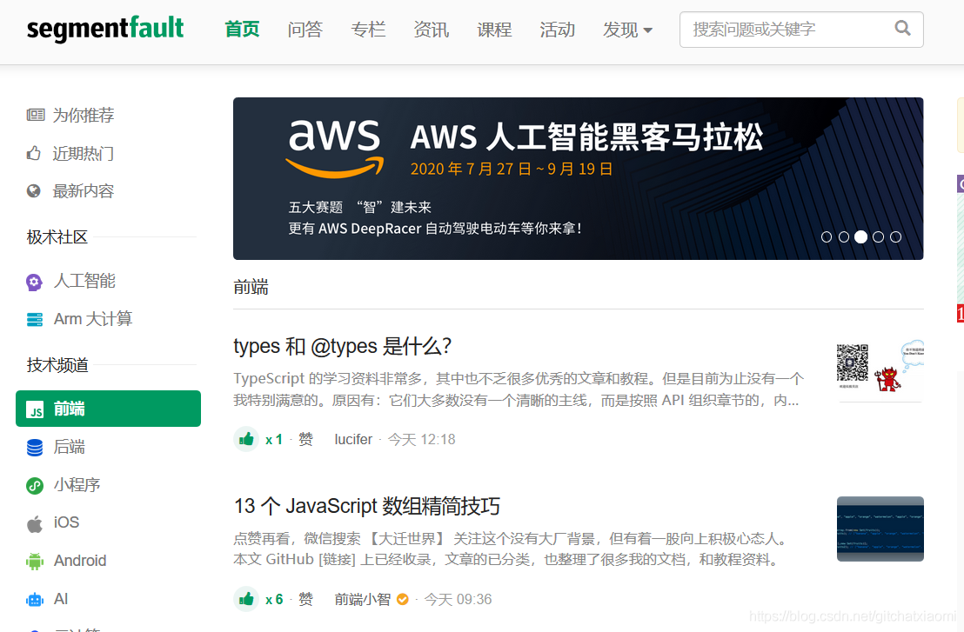Viewport: 964px width, 632px height.
Task: Click the 点赞再看 article summary text
Action: (x=511, y=549)
